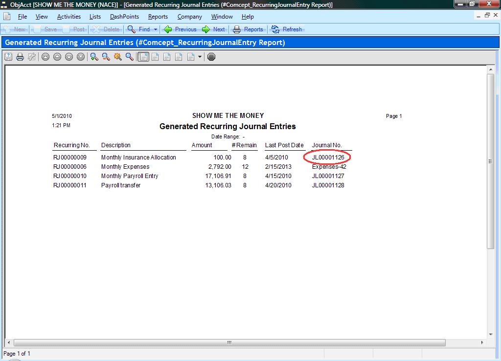The image size is (501, 361).
Task: Click the stop report generation icon
Action: [x=211, y=57]
